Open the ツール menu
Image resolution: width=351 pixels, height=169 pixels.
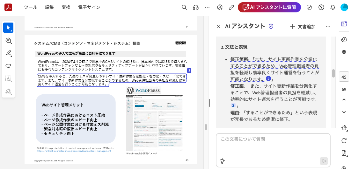click(x=30, y=7)
